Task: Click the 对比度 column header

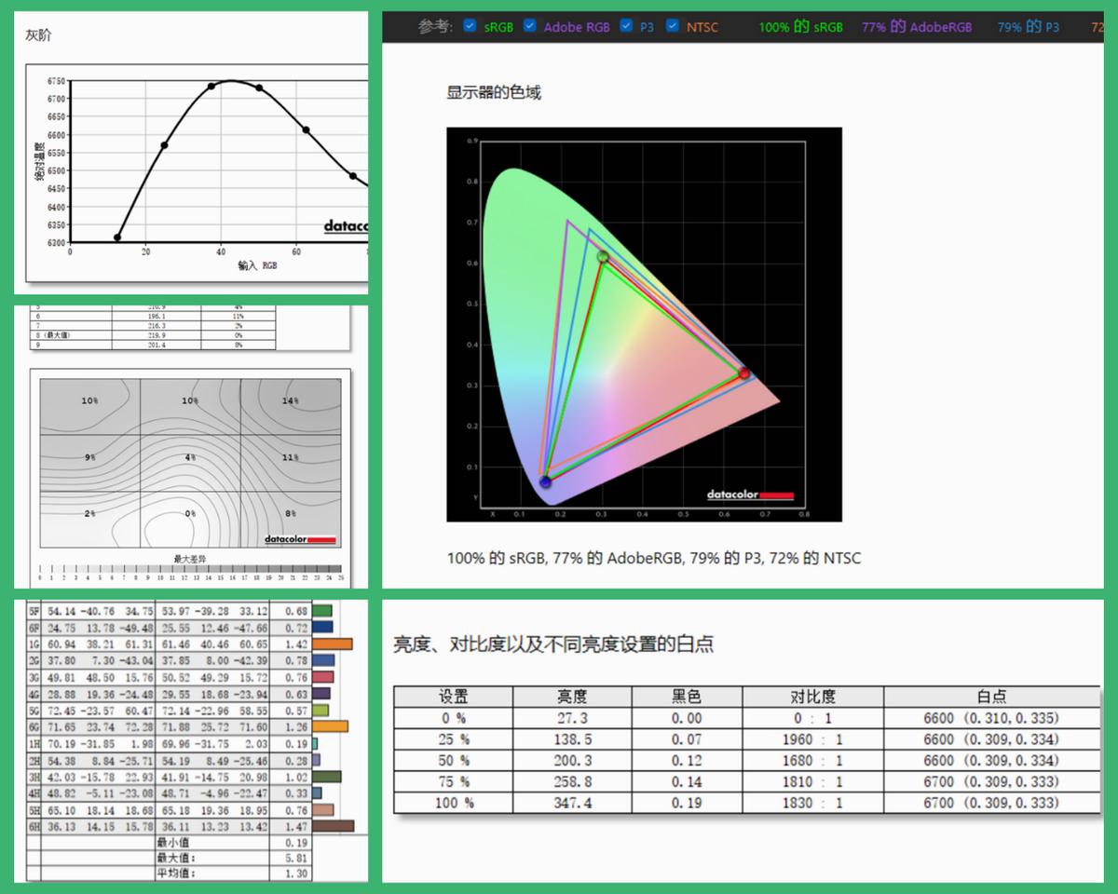Action: click(x=812, y=697)
